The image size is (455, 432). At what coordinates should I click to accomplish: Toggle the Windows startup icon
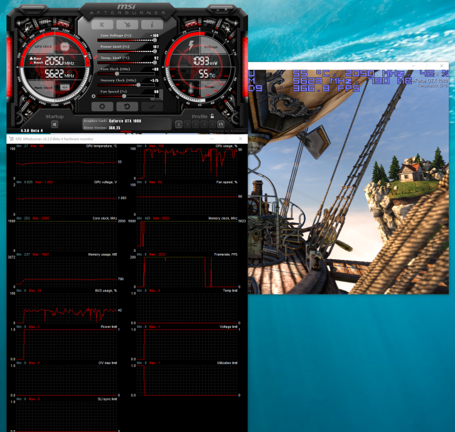(x=55, y=124)
